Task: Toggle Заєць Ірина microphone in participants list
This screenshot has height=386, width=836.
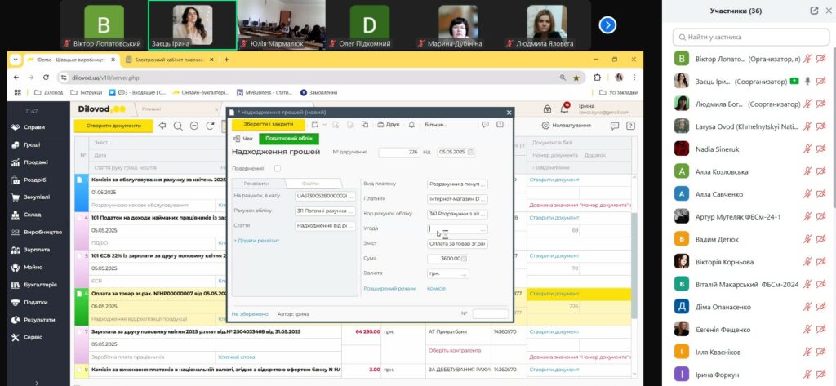Action: [807, 81]
